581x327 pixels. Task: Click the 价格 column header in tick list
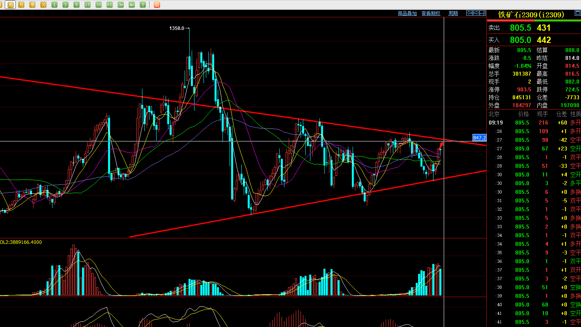(x=523, y=114)
